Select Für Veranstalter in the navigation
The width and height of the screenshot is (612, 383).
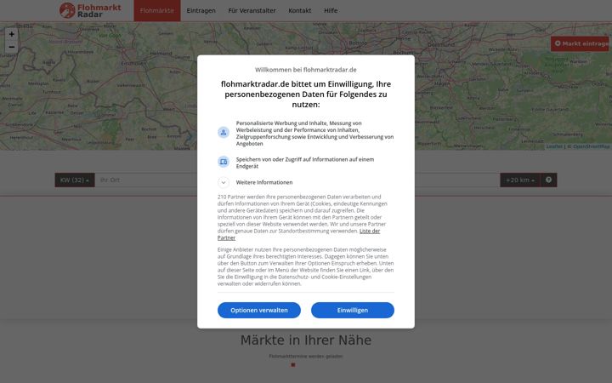[252, 10]
